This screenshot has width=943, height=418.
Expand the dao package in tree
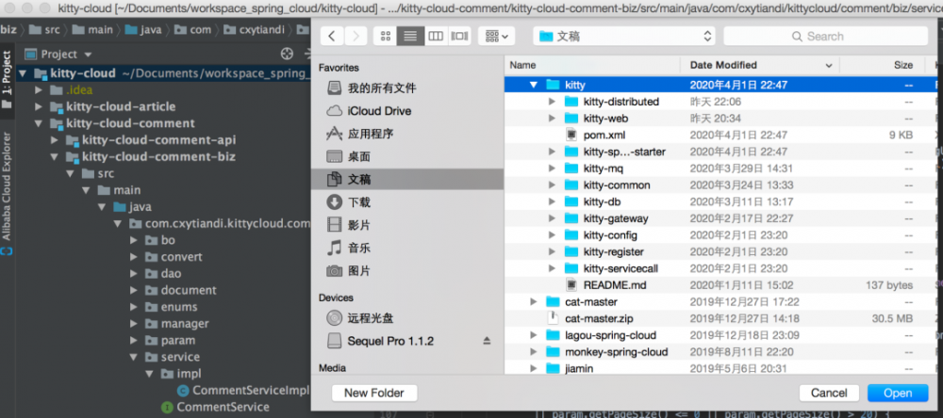(x=134, y=274)
